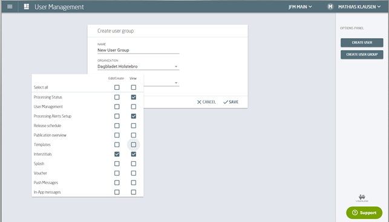Check Splash View checkbox

click(134, 163)
